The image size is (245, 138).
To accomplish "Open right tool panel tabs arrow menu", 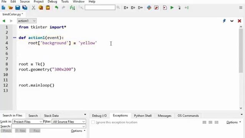I will click(242, 115).
